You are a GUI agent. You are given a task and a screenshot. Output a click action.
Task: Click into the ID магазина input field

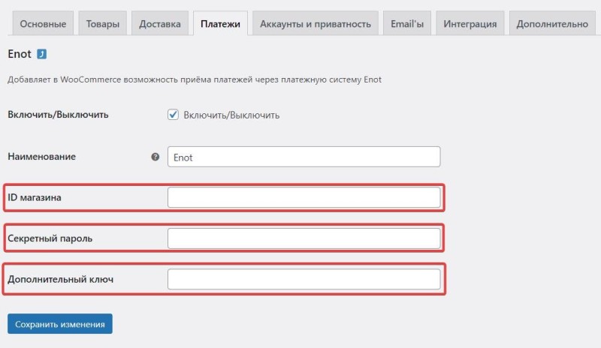[304, 197]
